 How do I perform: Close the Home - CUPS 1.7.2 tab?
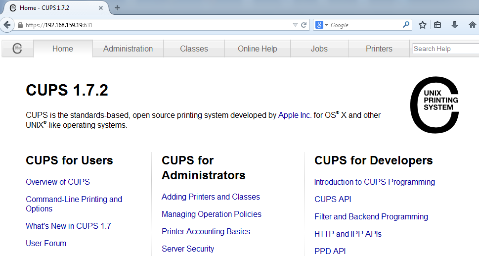point(100,8)
